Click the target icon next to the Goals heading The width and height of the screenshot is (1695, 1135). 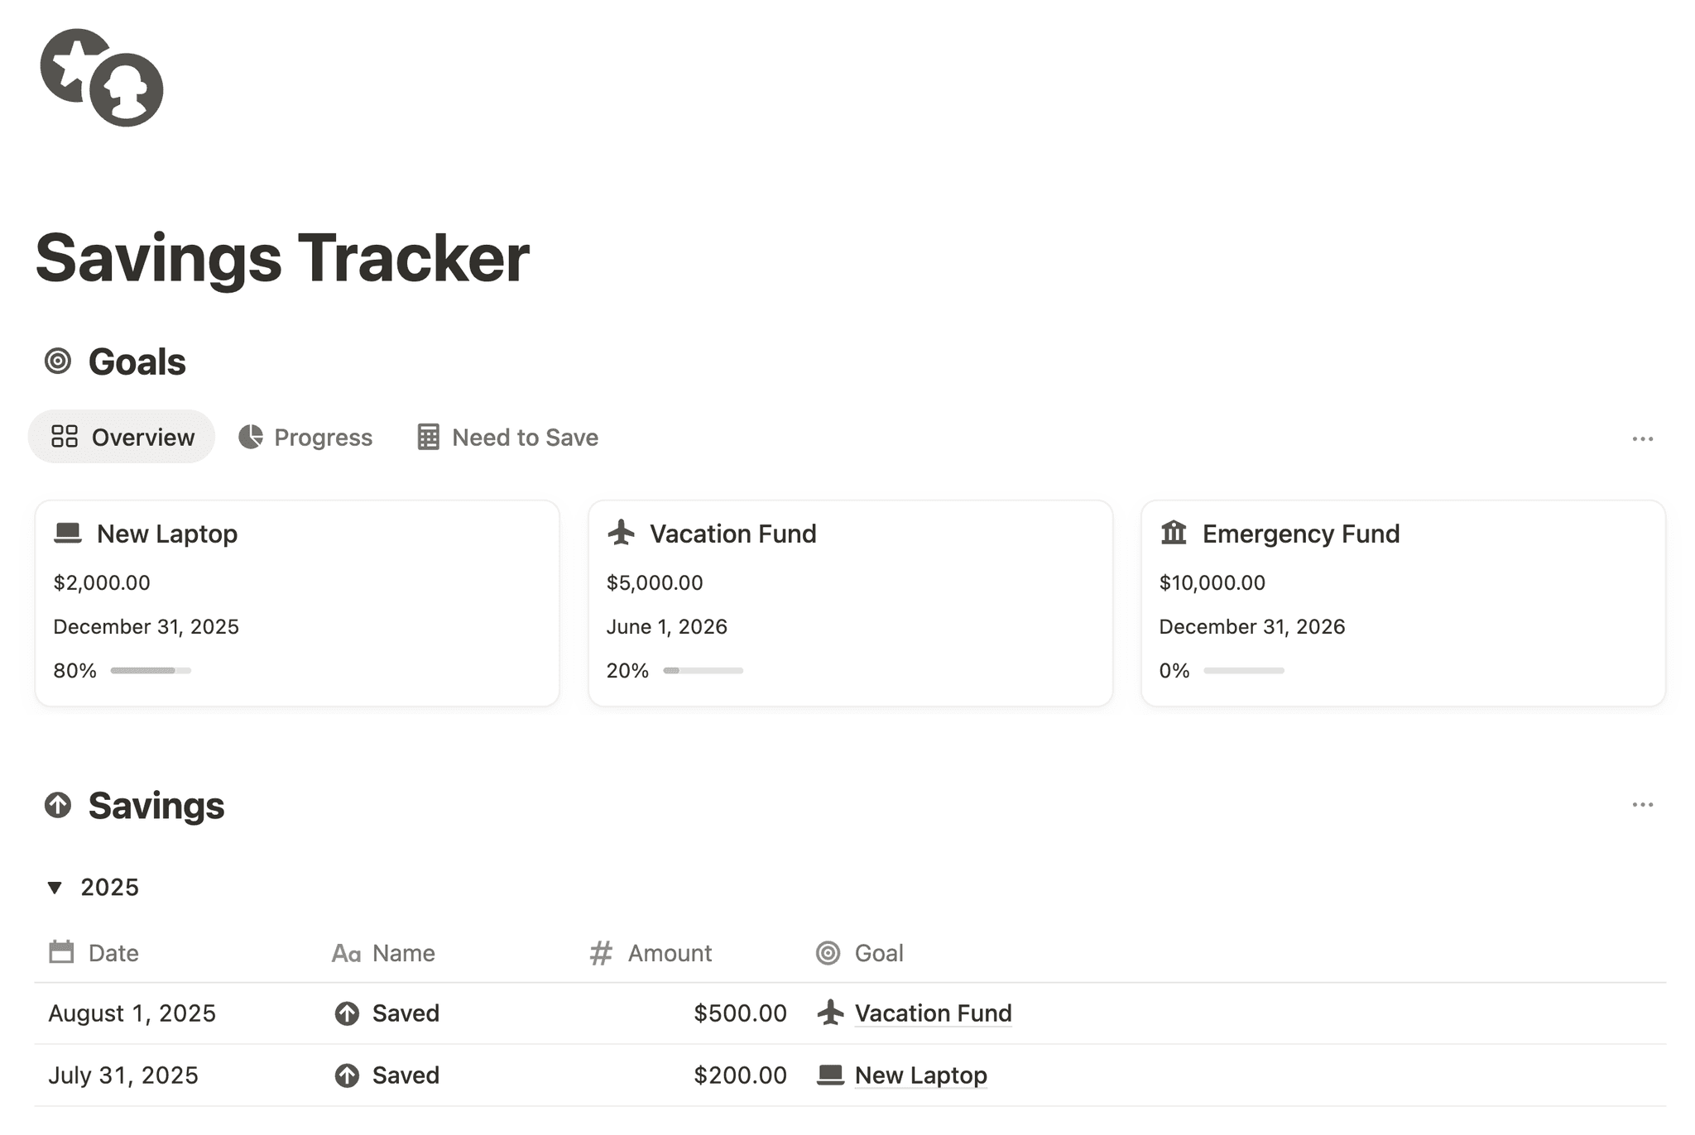click(x=57, y=361)
